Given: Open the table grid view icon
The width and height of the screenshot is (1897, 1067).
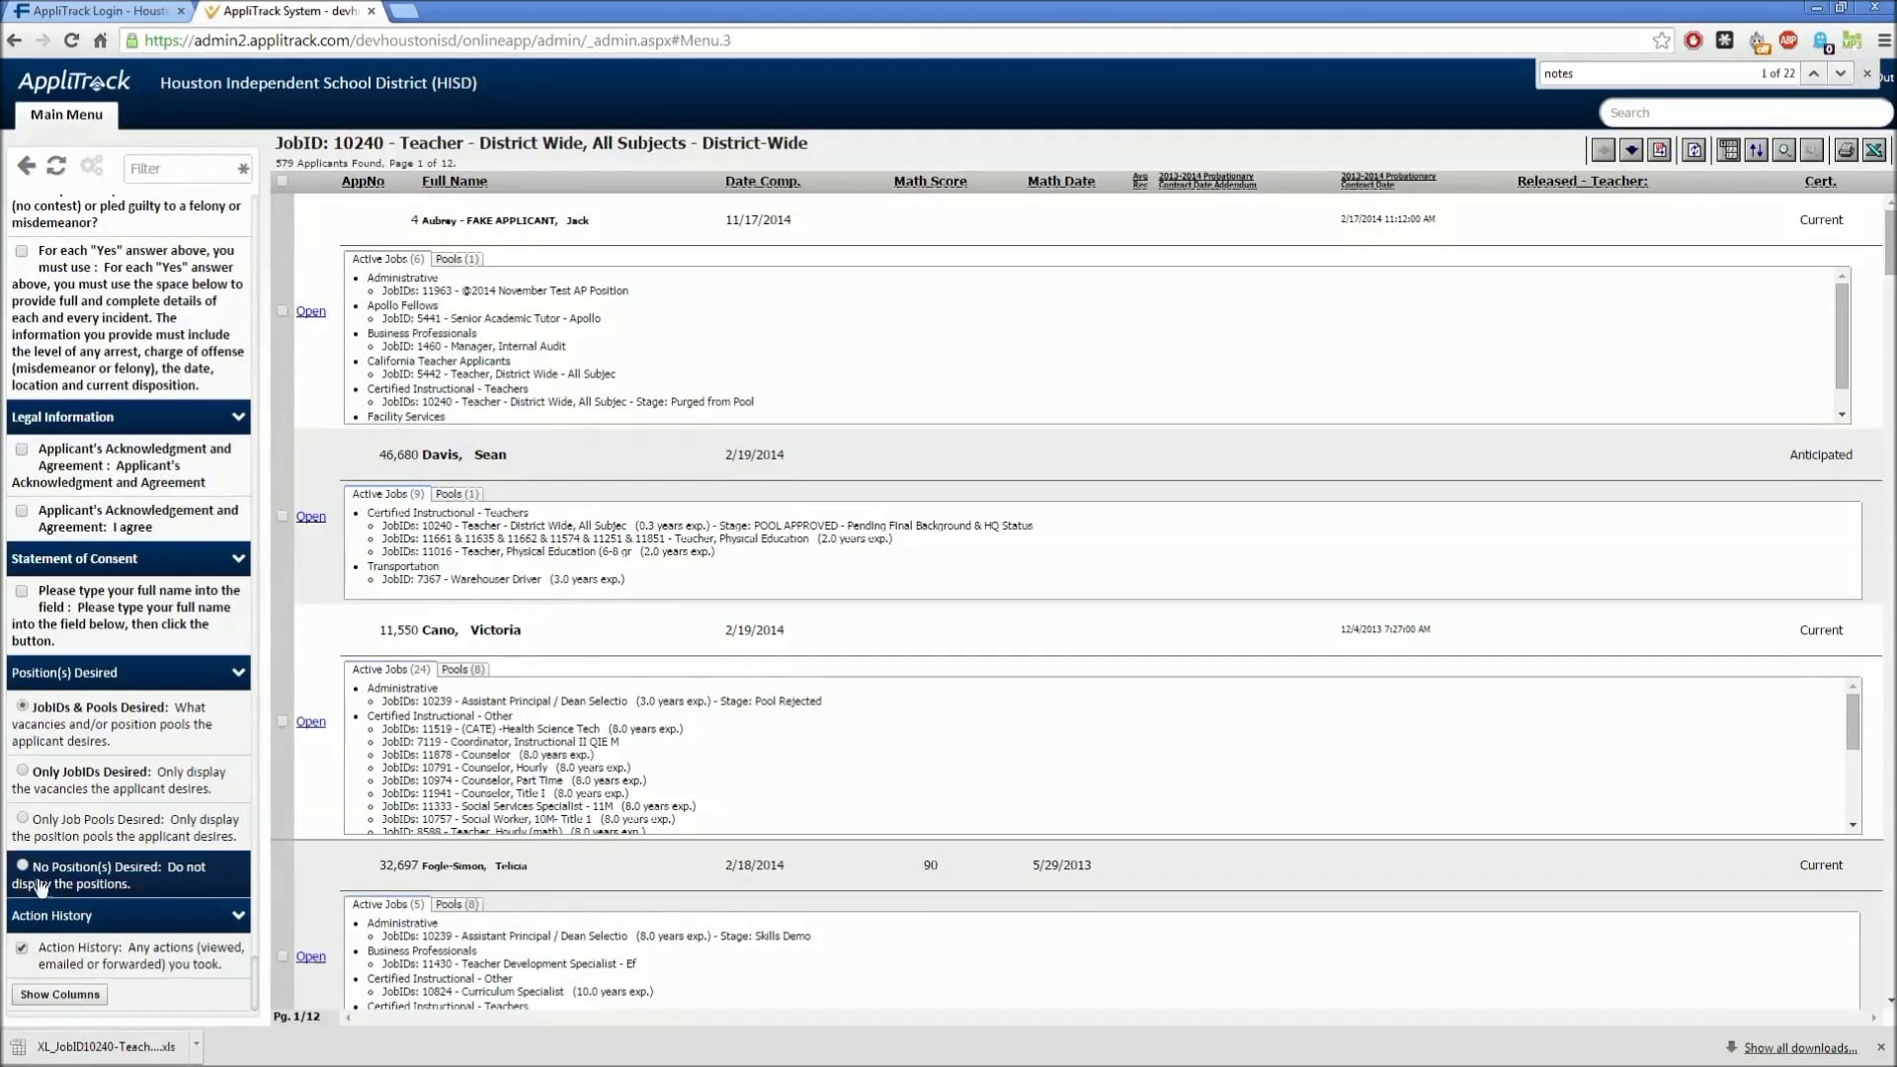Looking at the screenshot, I should [1728, 150].
